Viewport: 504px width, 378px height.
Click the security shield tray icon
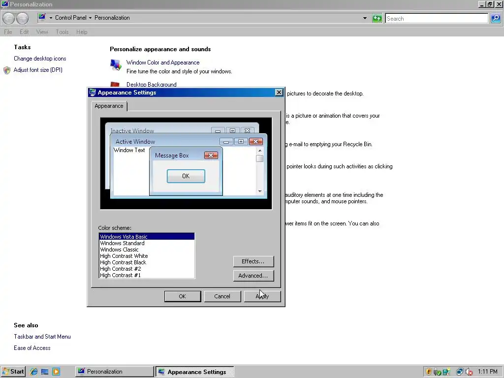pos(428,372)
